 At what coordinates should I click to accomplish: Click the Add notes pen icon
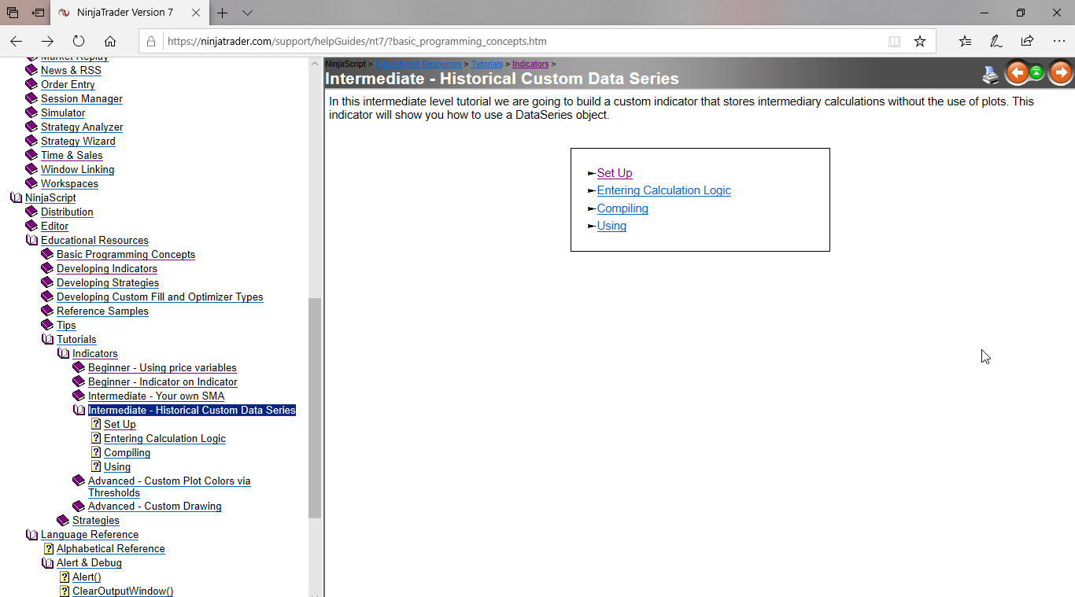point(996,41)
